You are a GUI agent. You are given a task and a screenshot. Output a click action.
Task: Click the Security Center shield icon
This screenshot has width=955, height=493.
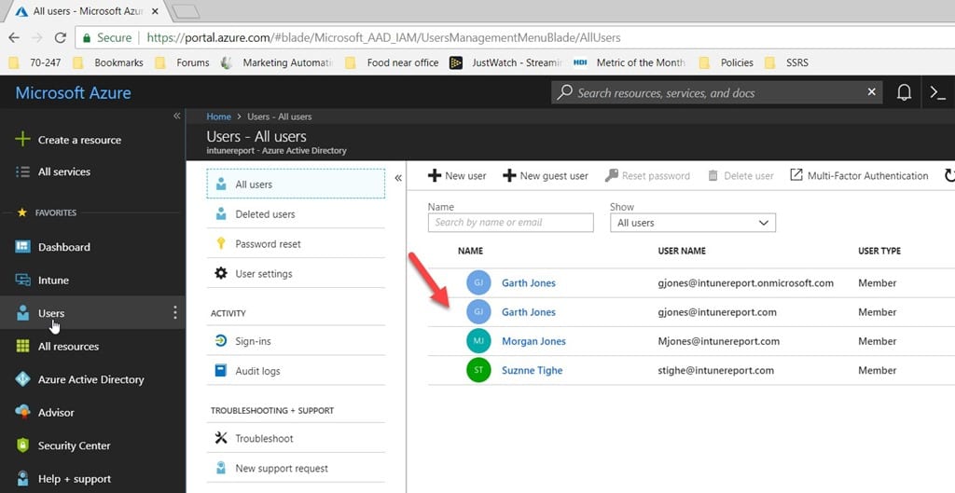click(22, 445)
